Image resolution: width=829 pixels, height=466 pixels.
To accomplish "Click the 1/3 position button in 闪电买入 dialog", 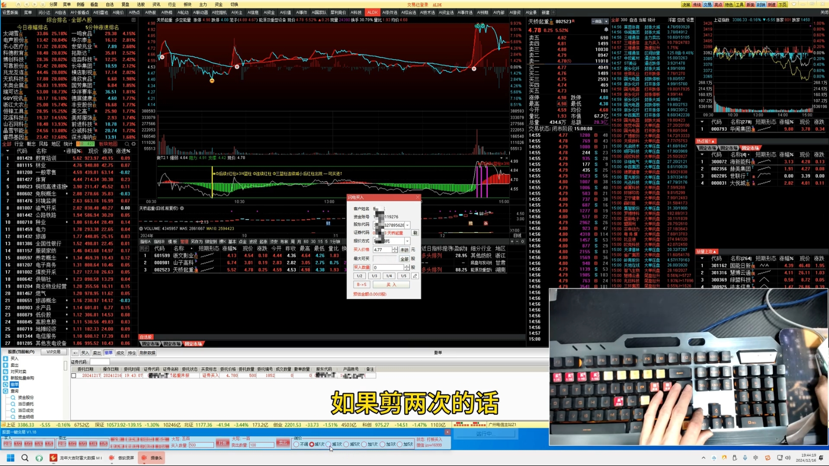I will tap(374, 276).
